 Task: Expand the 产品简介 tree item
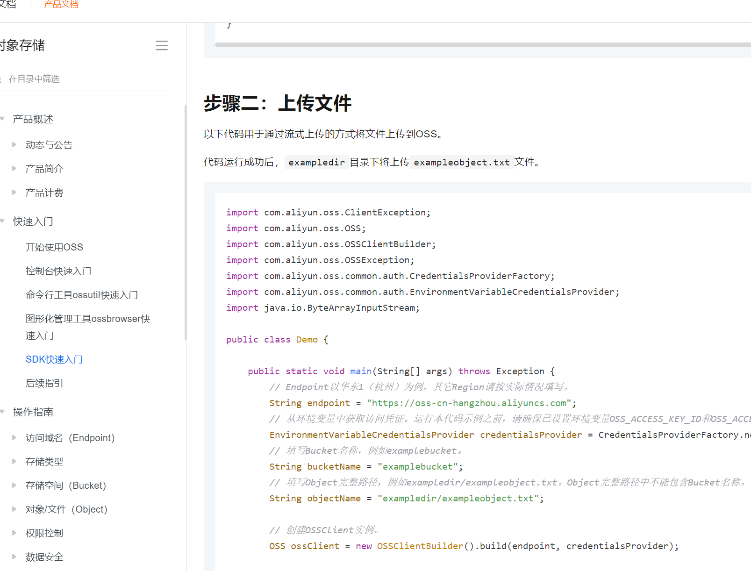coord(14,168)
